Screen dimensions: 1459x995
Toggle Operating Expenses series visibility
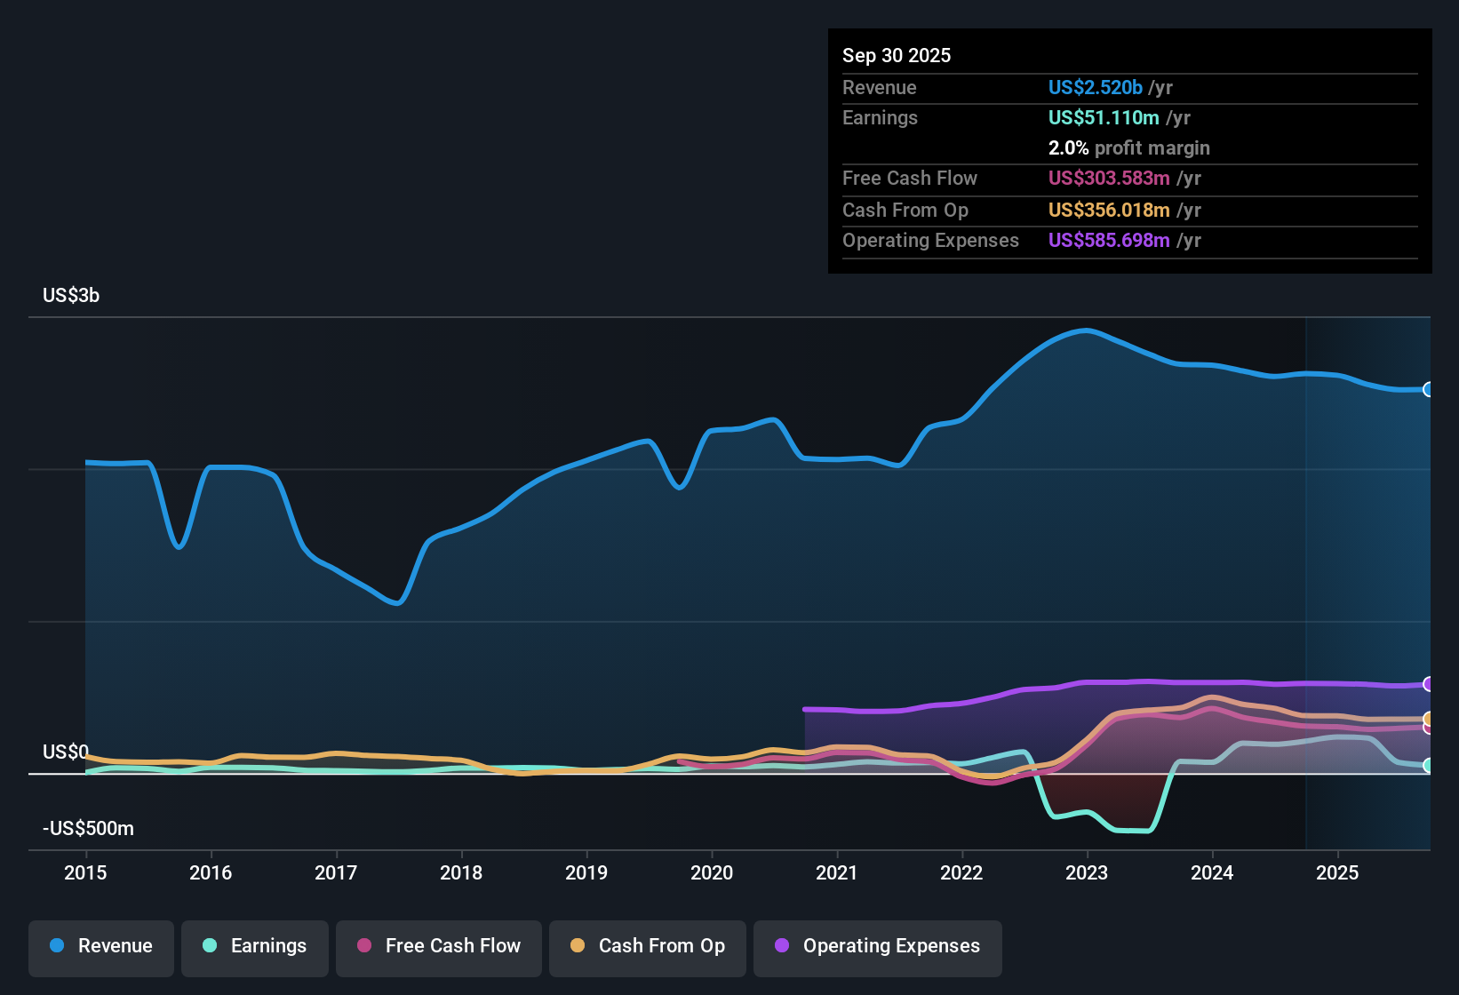877,946
